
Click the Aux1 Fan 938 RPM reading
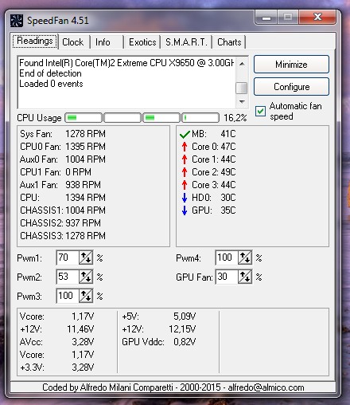click(x=60, y=185)
